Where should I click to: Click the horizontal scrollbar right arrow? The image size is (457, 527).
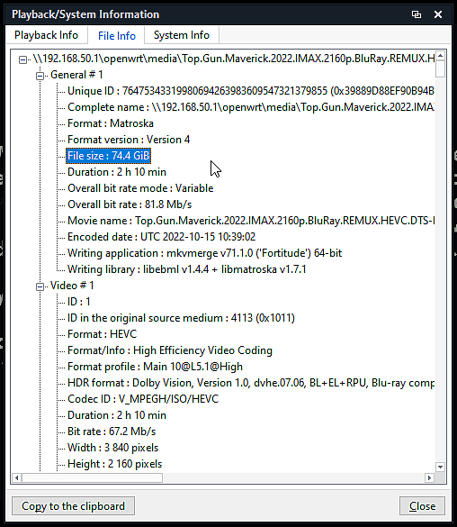coord(429,477)
